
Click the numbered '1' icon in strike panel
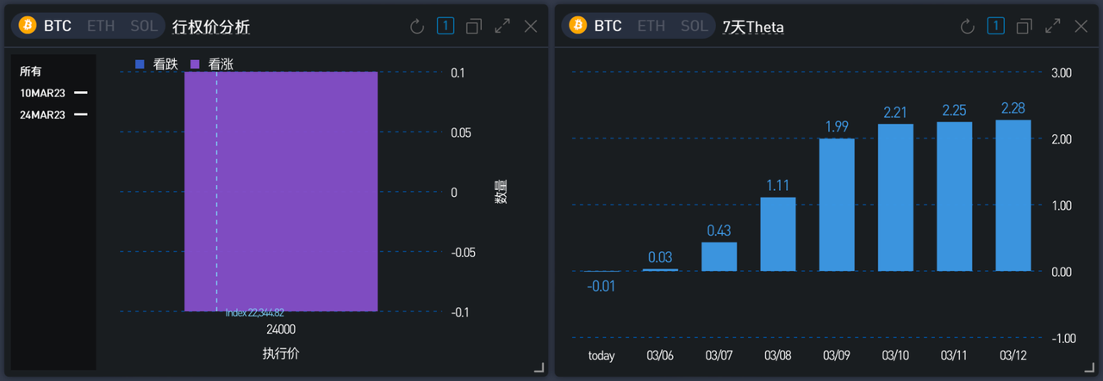click(x=446, y=26)
